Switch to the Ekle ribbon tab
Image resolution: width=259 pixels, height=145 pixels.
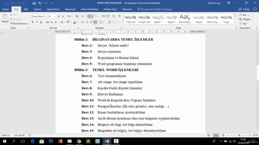tap(26, 9)
